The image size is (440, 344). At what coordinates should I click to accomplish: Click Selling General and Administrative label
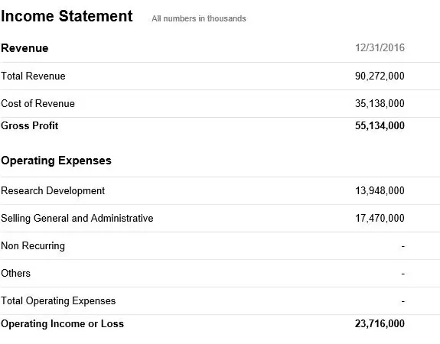click(x=77, y=218)
